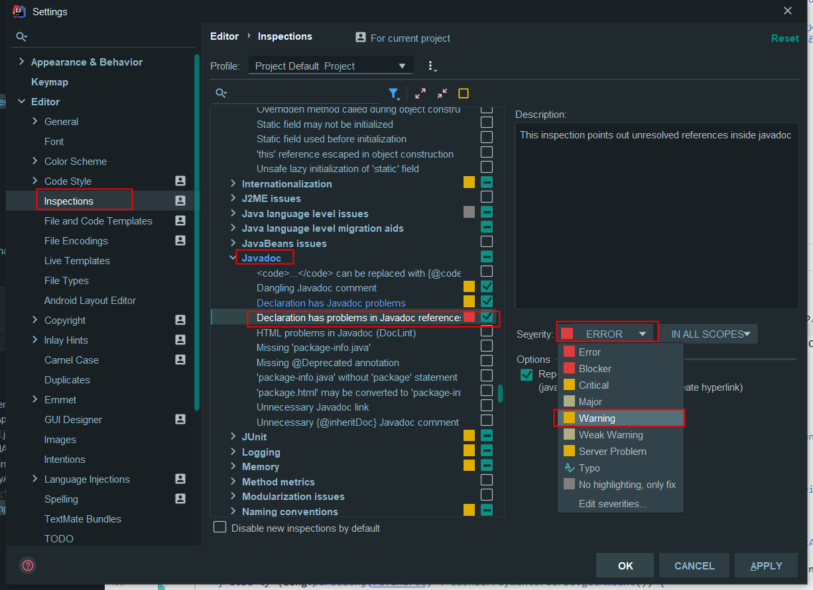
Task: Collapse all inspections using collapse-all icon
Action: 442,93
